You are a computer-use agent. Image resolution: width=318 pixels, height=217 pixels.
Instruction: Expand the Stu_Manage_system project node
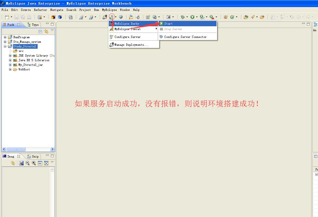[x=5, y=42]
